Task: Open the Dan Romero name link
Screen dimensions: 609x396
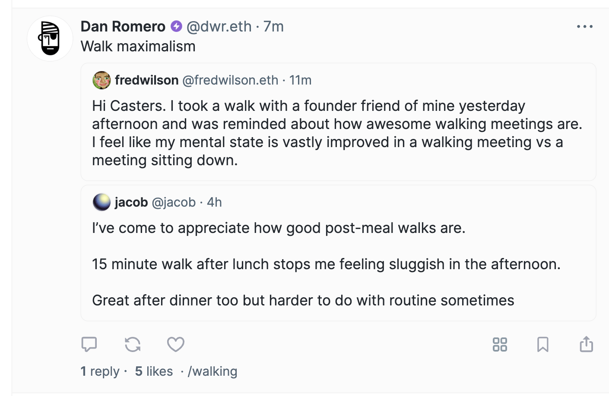Action: point(123,26)
